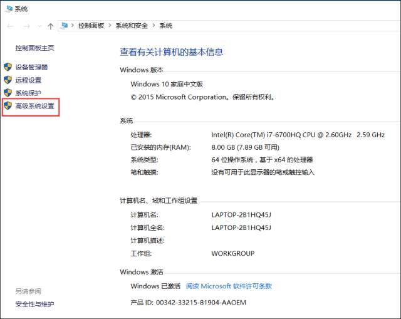Click the 系统类型 label
The width and height of the screenshot is (401, 319).
(x=145, y=160)
